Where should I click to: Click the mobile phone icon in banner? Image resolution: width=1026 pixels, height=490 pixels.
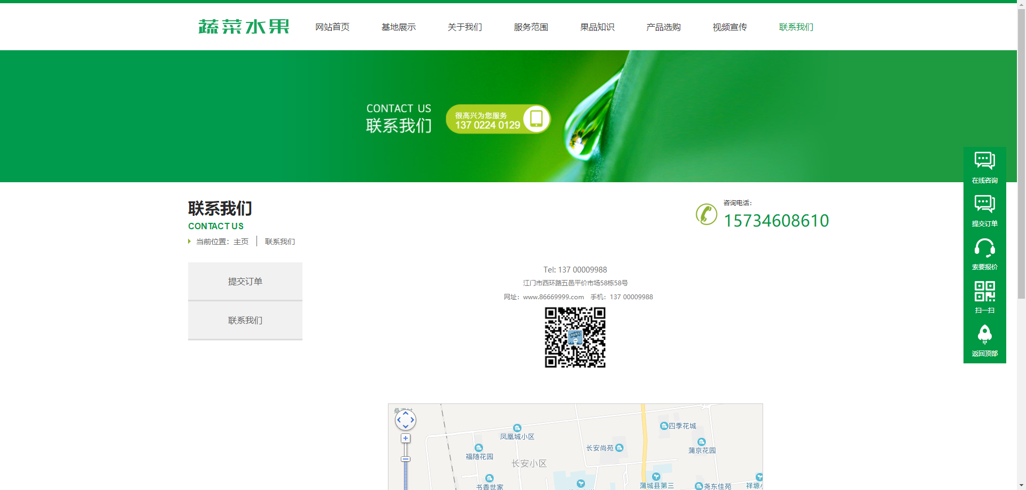pyautogui.click(x=536, y=119)
